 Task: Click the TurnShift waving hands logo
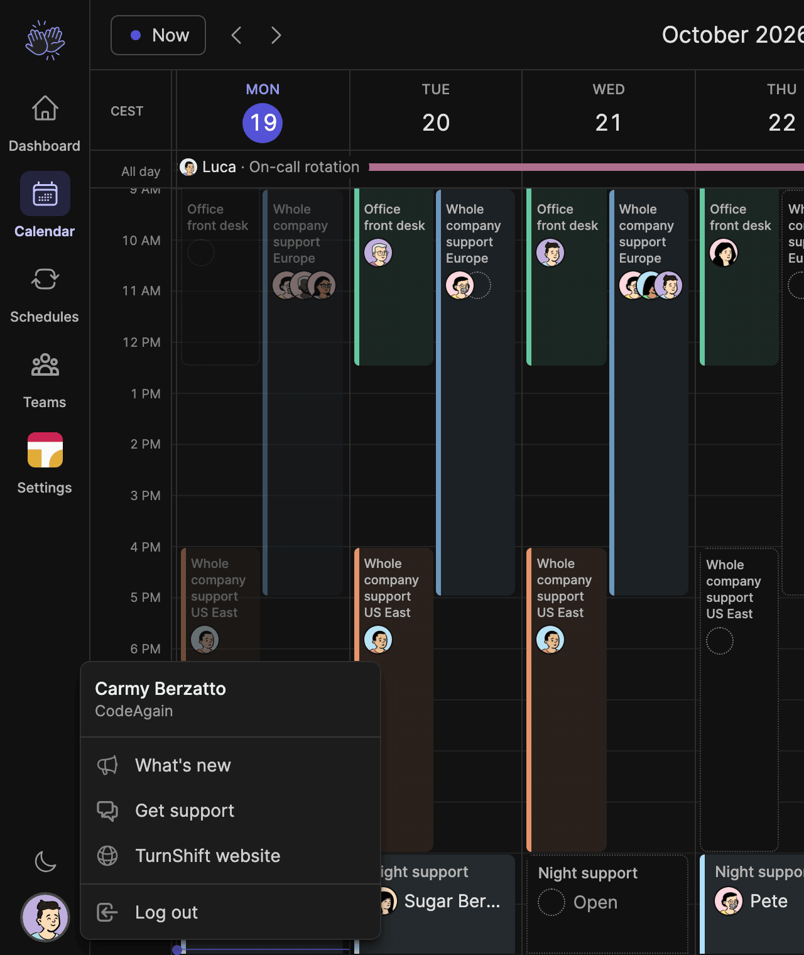(45, 40)
